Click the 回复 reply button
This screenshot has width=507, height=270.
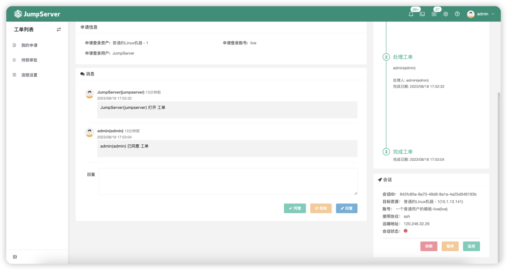coord(346,208)
